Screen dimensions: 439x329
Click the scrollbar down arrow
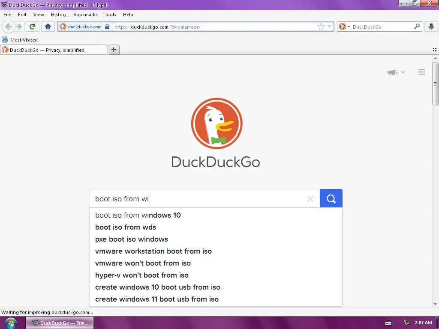pyautogui.click(x=435, y=304)
